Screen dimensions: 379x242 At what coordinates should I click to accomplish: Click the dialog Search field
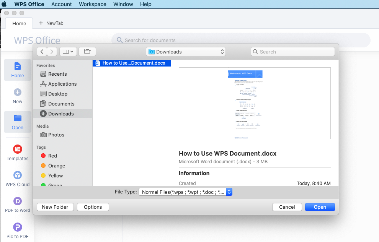[x=293, y=52]
